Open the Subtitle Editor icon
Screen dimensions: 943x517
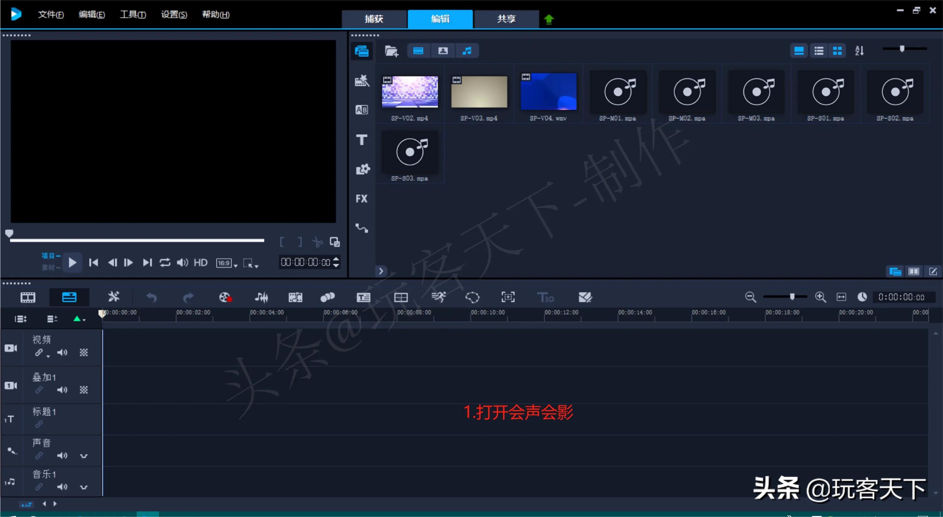(363, 297)
